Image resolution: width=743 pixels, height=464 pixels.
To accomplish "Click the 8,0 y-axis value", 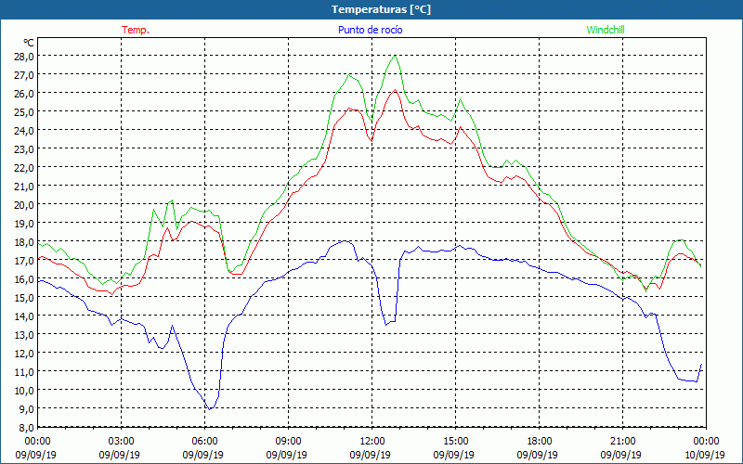I will [x=27, y=428].
